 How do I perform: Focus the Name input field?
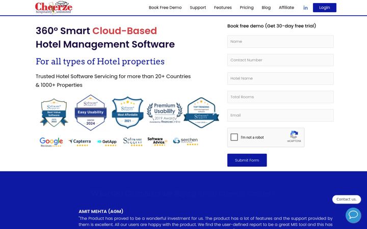point(280,42)
